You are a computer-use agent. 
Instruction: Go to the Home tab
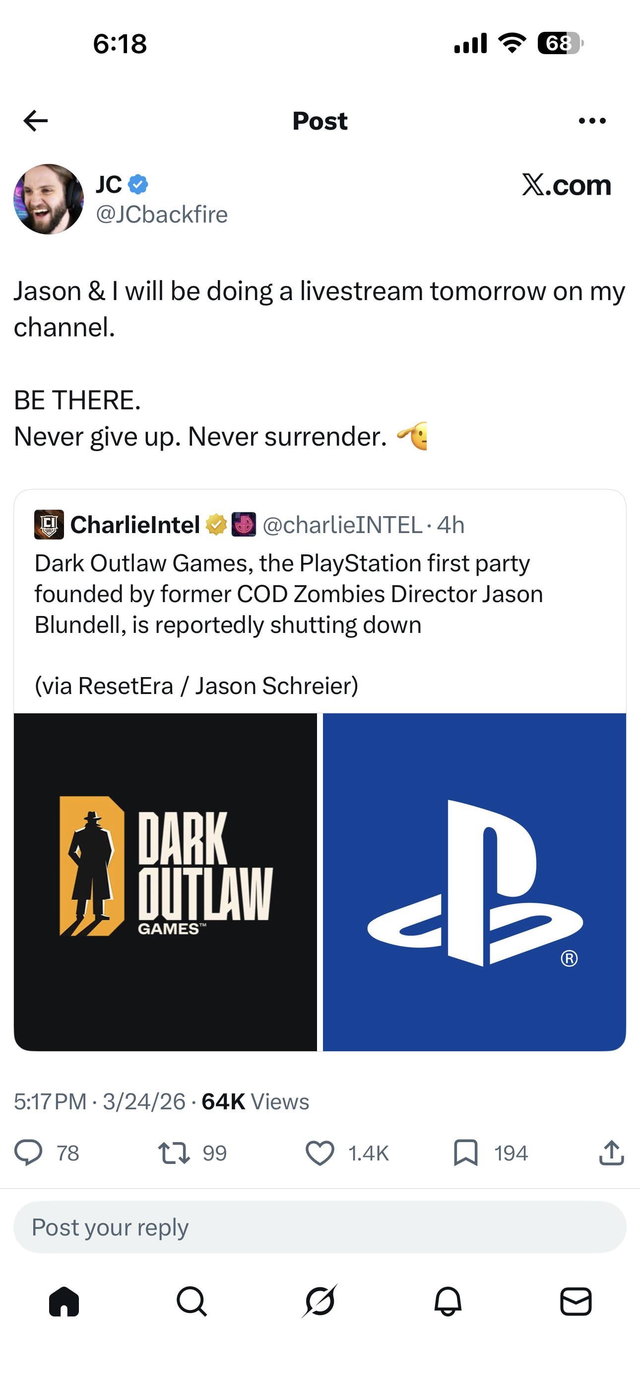[64, 1302]
